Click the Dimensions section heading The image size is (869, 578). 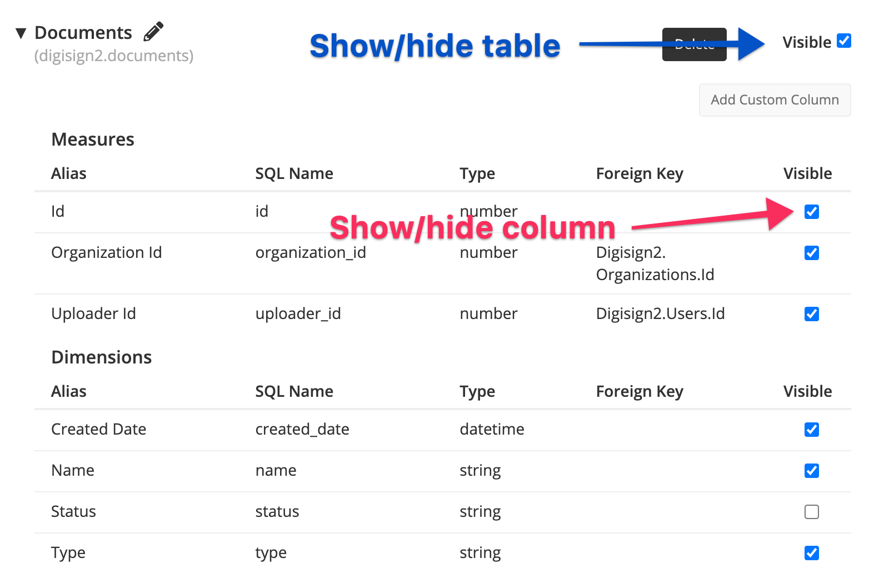[102, 357]
